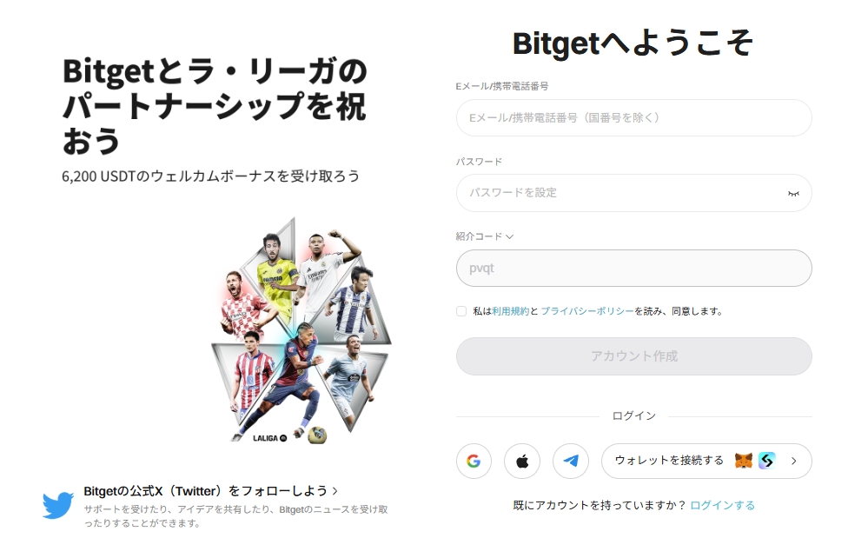Focus the Eメール/携帯電話番号 input field

[x=634, y=117]
